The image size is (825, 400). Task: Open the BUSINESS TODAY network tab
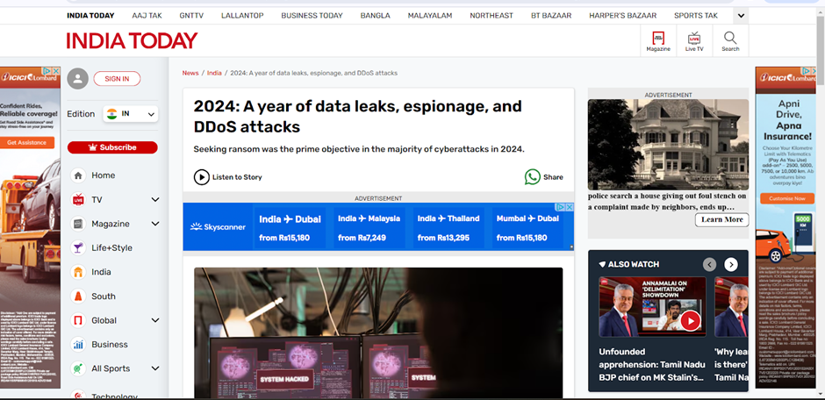(312, 16)
